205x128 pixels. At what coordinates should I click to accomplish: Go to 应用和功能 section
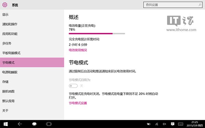point(32,34)
